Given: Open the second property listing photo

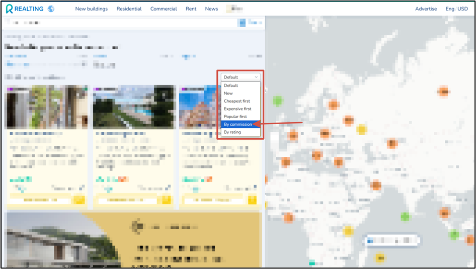Looking at the screenshot, I should coord(134,108).
